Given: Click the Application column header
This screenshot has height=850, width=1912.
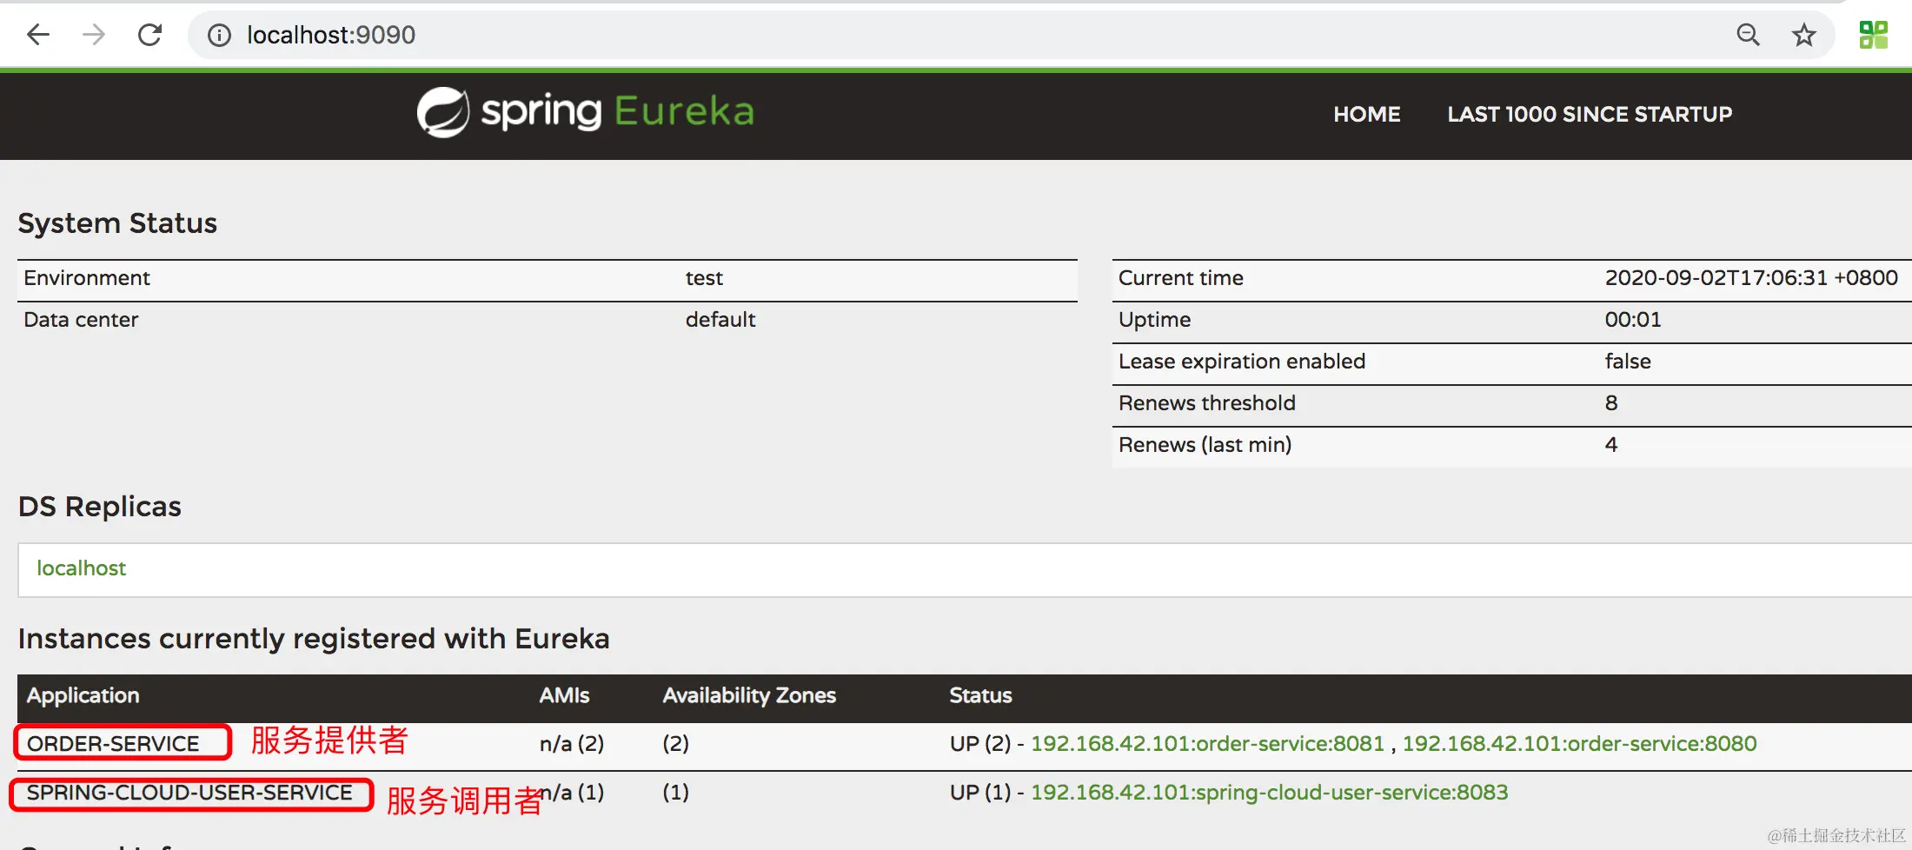Looking at the screenshot, I should click(x=83, y=695).
